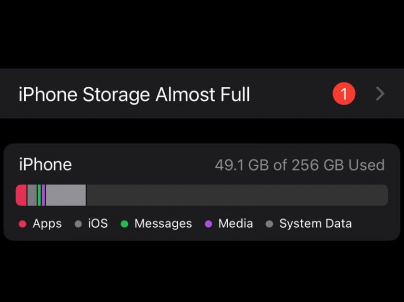Select the Media legend label
The width and height of the screenshot is (404, 302).
[236, 224]
